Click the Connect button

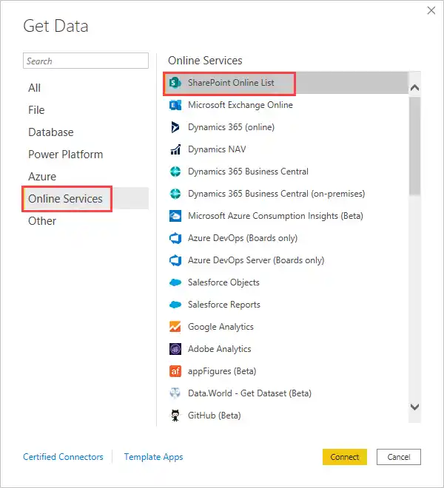(x=345, y=457)
